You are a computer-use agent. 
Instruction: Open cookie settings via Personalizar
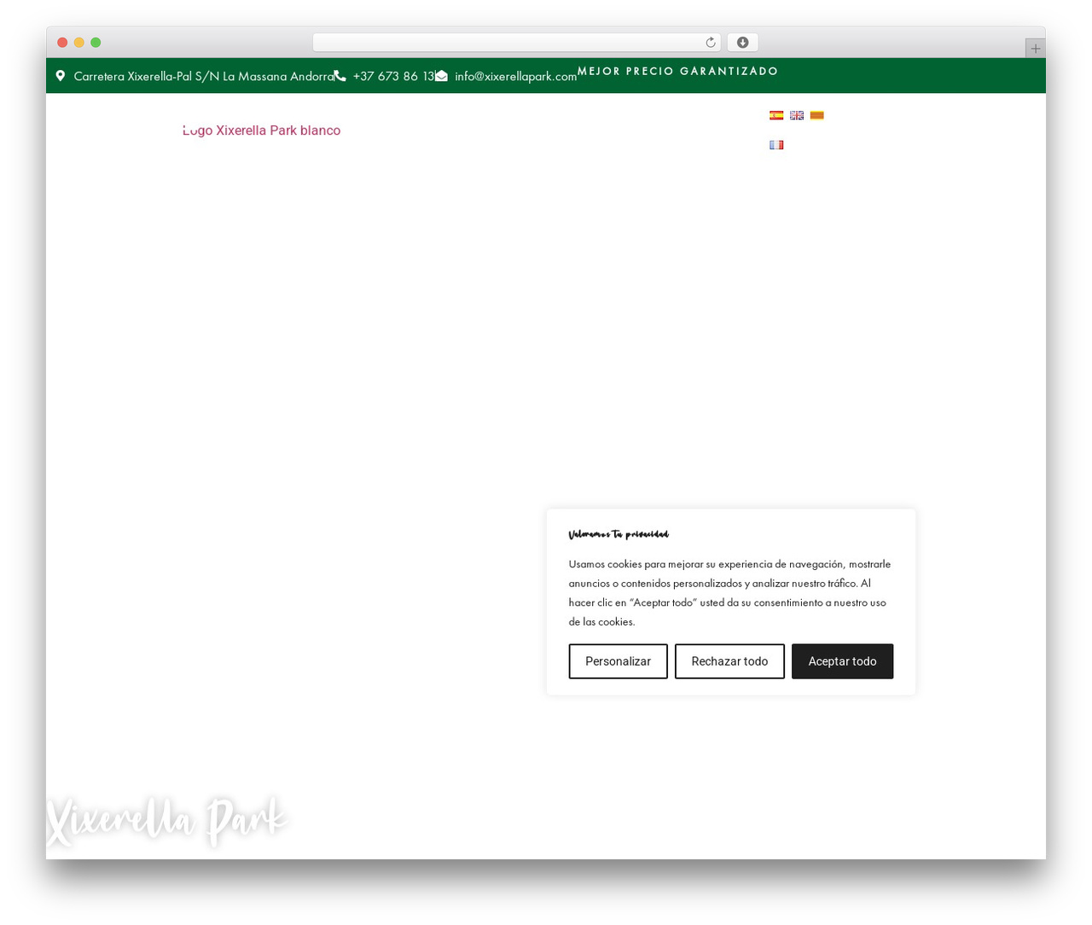pyautogui.click(x=619, y=661)
